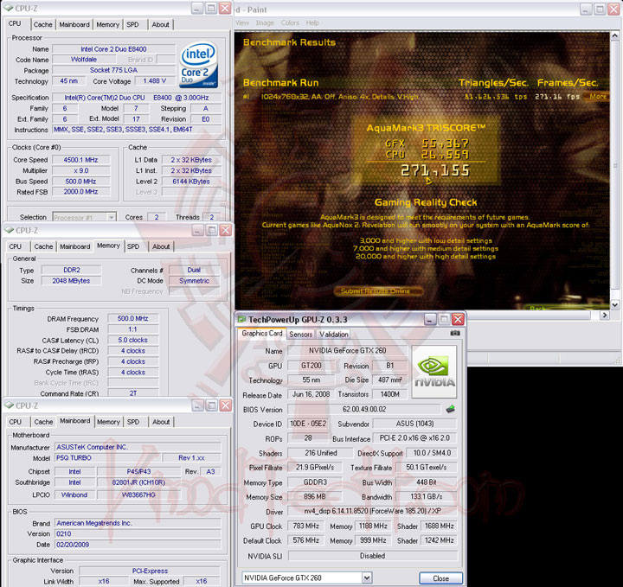Open the Cache tab in the Mainboard CPU-Z window
The width and height of the screenshot is (623, 587).
click(43, 422)
